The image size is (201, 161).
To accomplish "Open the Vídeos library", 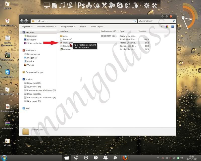I will tap(30, 65).
